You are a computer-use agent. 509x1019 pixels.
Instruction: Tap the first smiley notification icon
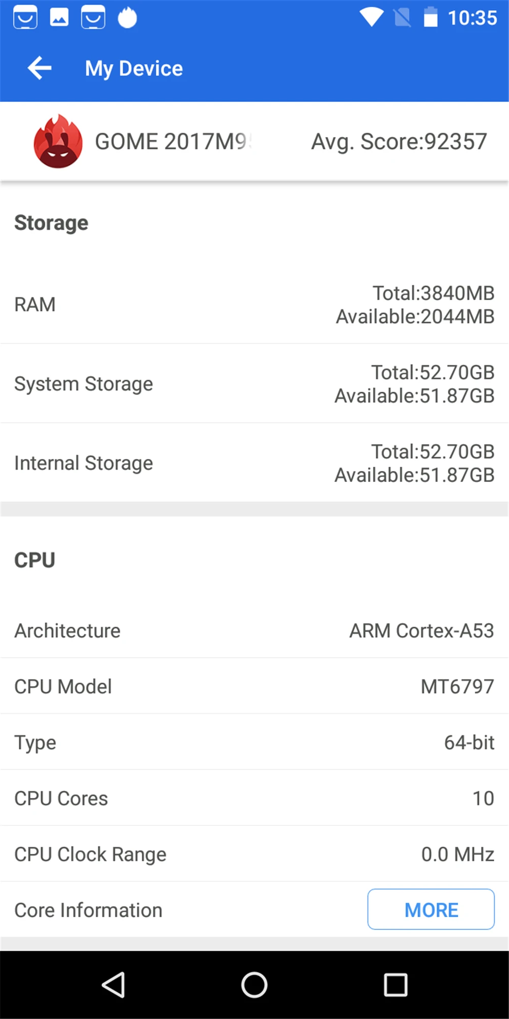(25, 17)
